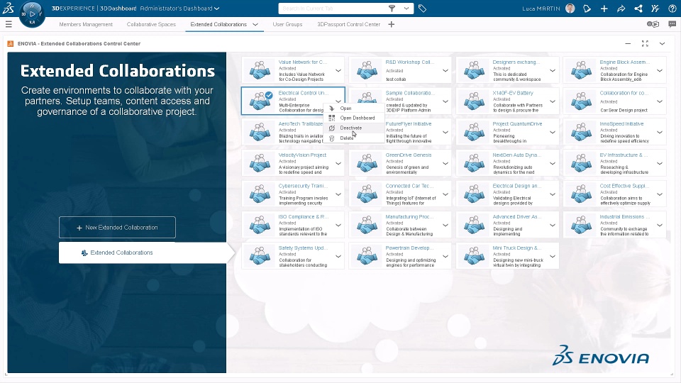
Task: Open the FutureFlyer Initiative collaboration title
Action: coord(409,123)
